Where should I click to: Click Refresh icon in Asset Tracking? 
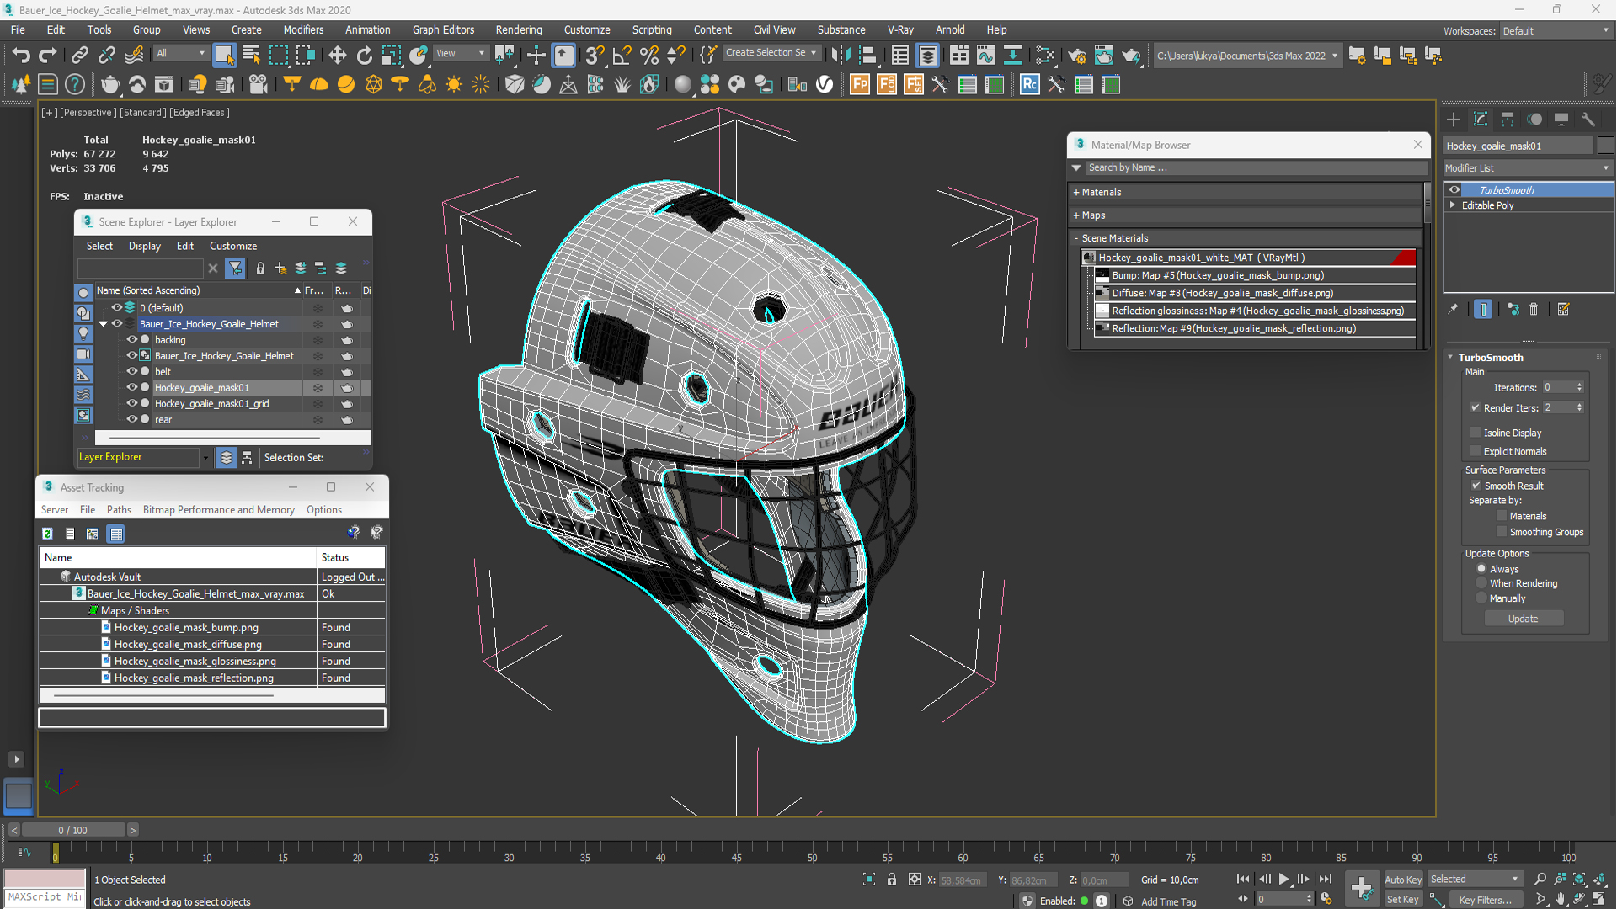(x=48, y=534)
